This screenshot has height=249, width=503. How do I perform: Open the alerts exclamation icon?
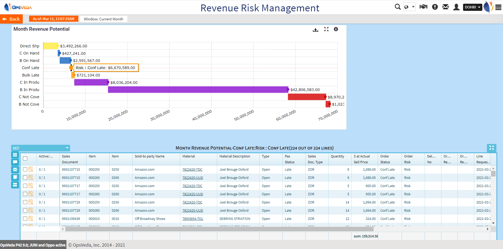click(x=435, y=7)
